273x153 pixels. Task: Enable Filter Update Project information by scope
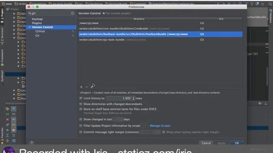click(81, 126)
